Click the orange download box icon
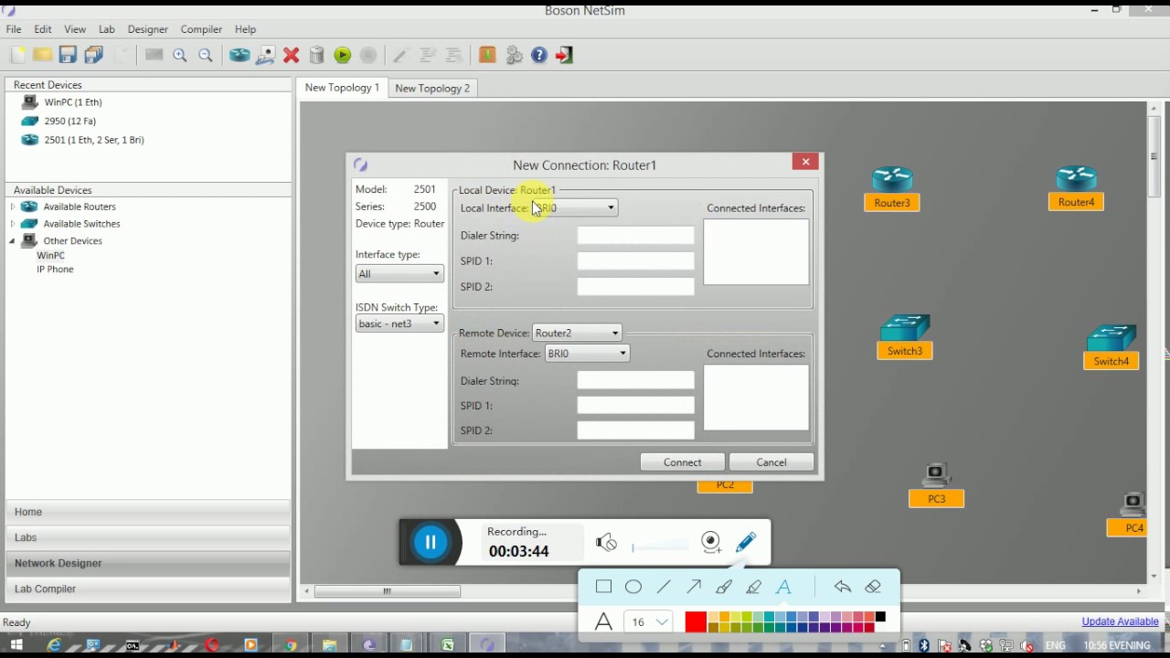The image size is (1170, 658). coord(487,55)
